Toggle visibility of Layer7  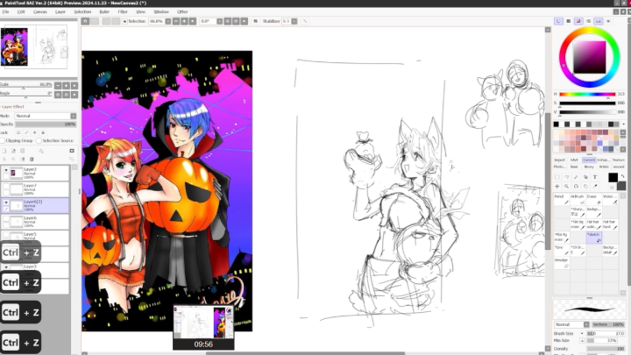click(5, 187)
